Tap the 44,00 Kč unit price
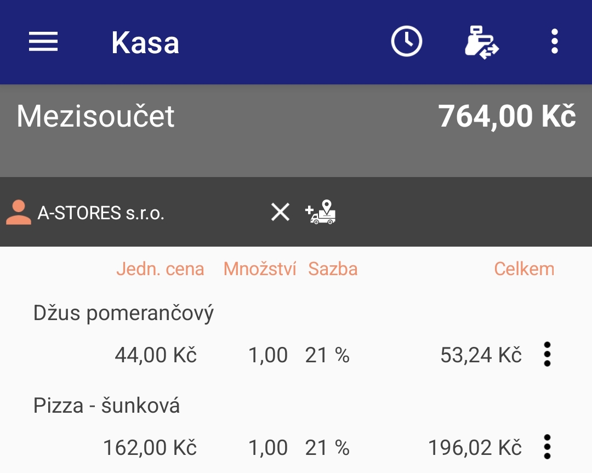Image resolution: width=592 pixels, height=473 pixels. pos(156,355)
